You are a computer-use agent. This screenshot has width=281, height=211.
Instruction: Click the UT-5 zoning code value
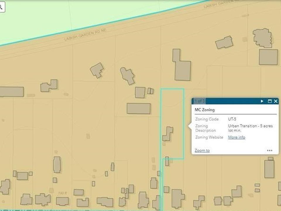pos(232,119)
